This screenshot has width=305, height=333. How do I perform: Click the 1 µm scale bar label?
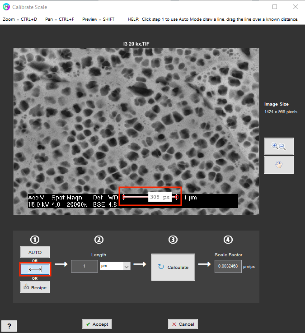coord(190,198)
